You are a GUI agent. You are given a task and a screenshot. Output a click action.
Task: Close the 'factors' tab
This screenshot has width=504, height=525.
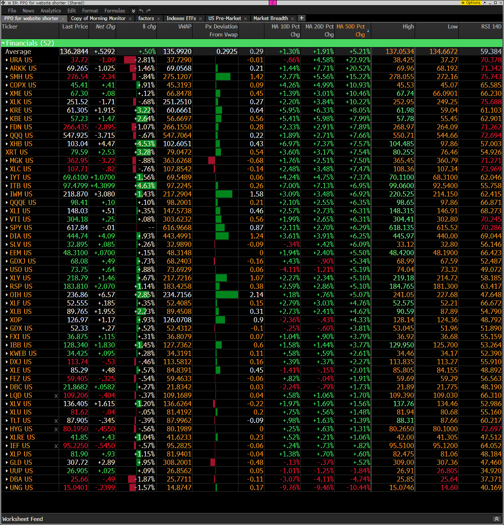[x=159, y=19]
